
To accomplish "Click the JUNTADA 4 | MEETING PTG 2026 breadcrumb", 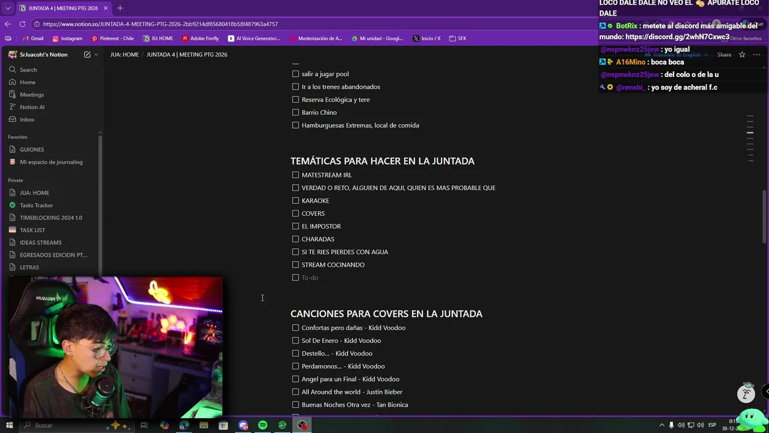I will (x=187, y=55).
